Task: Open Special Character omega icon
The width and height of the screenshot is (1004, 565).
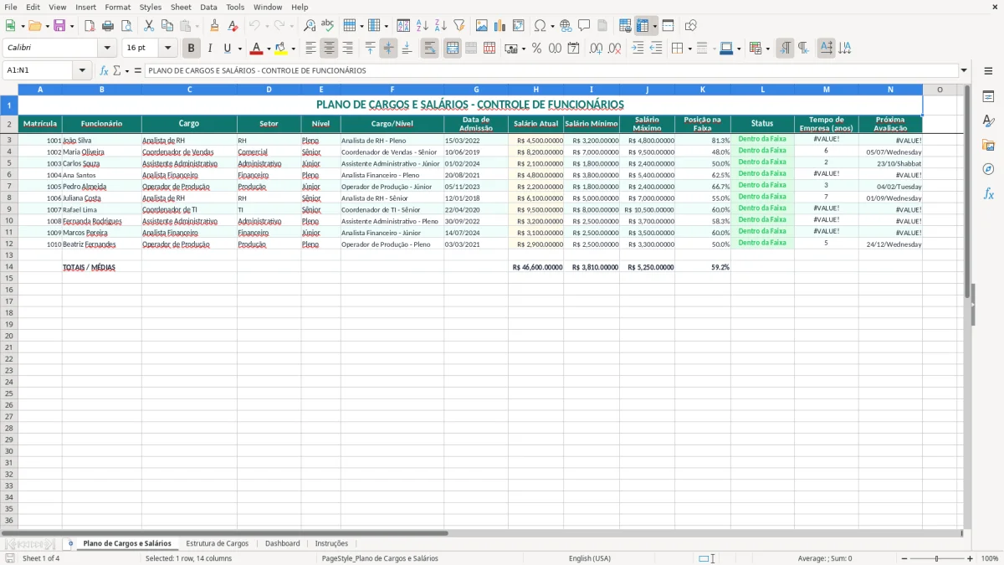Action: (x=540, y=26)
